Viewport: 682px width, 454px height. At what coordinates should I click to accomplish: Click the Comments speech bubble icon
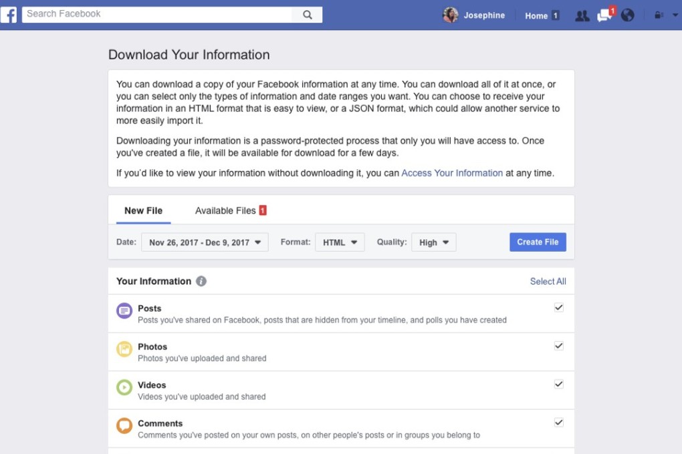(x=124, y=425)
